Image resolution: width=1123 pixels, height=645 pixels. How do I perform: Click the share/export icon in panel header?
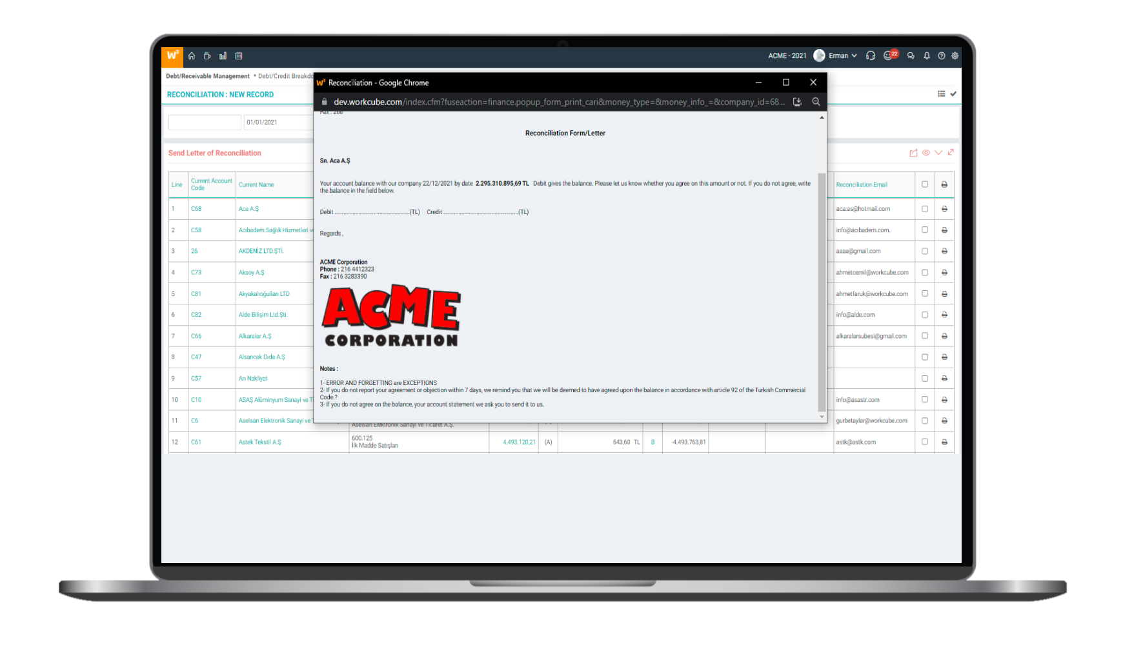tap(913, 153)
